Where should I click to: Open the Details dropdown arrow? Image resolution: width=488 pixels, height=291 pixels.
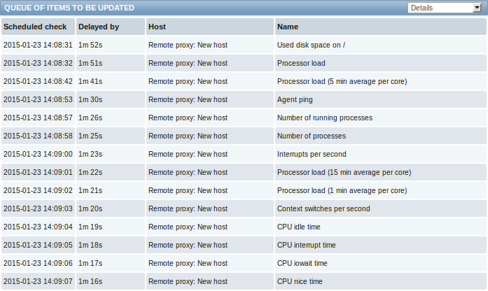click(477, 8)
